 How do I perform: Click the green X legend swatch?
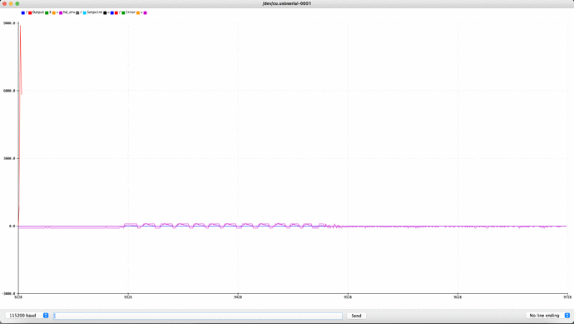[47, 12]
